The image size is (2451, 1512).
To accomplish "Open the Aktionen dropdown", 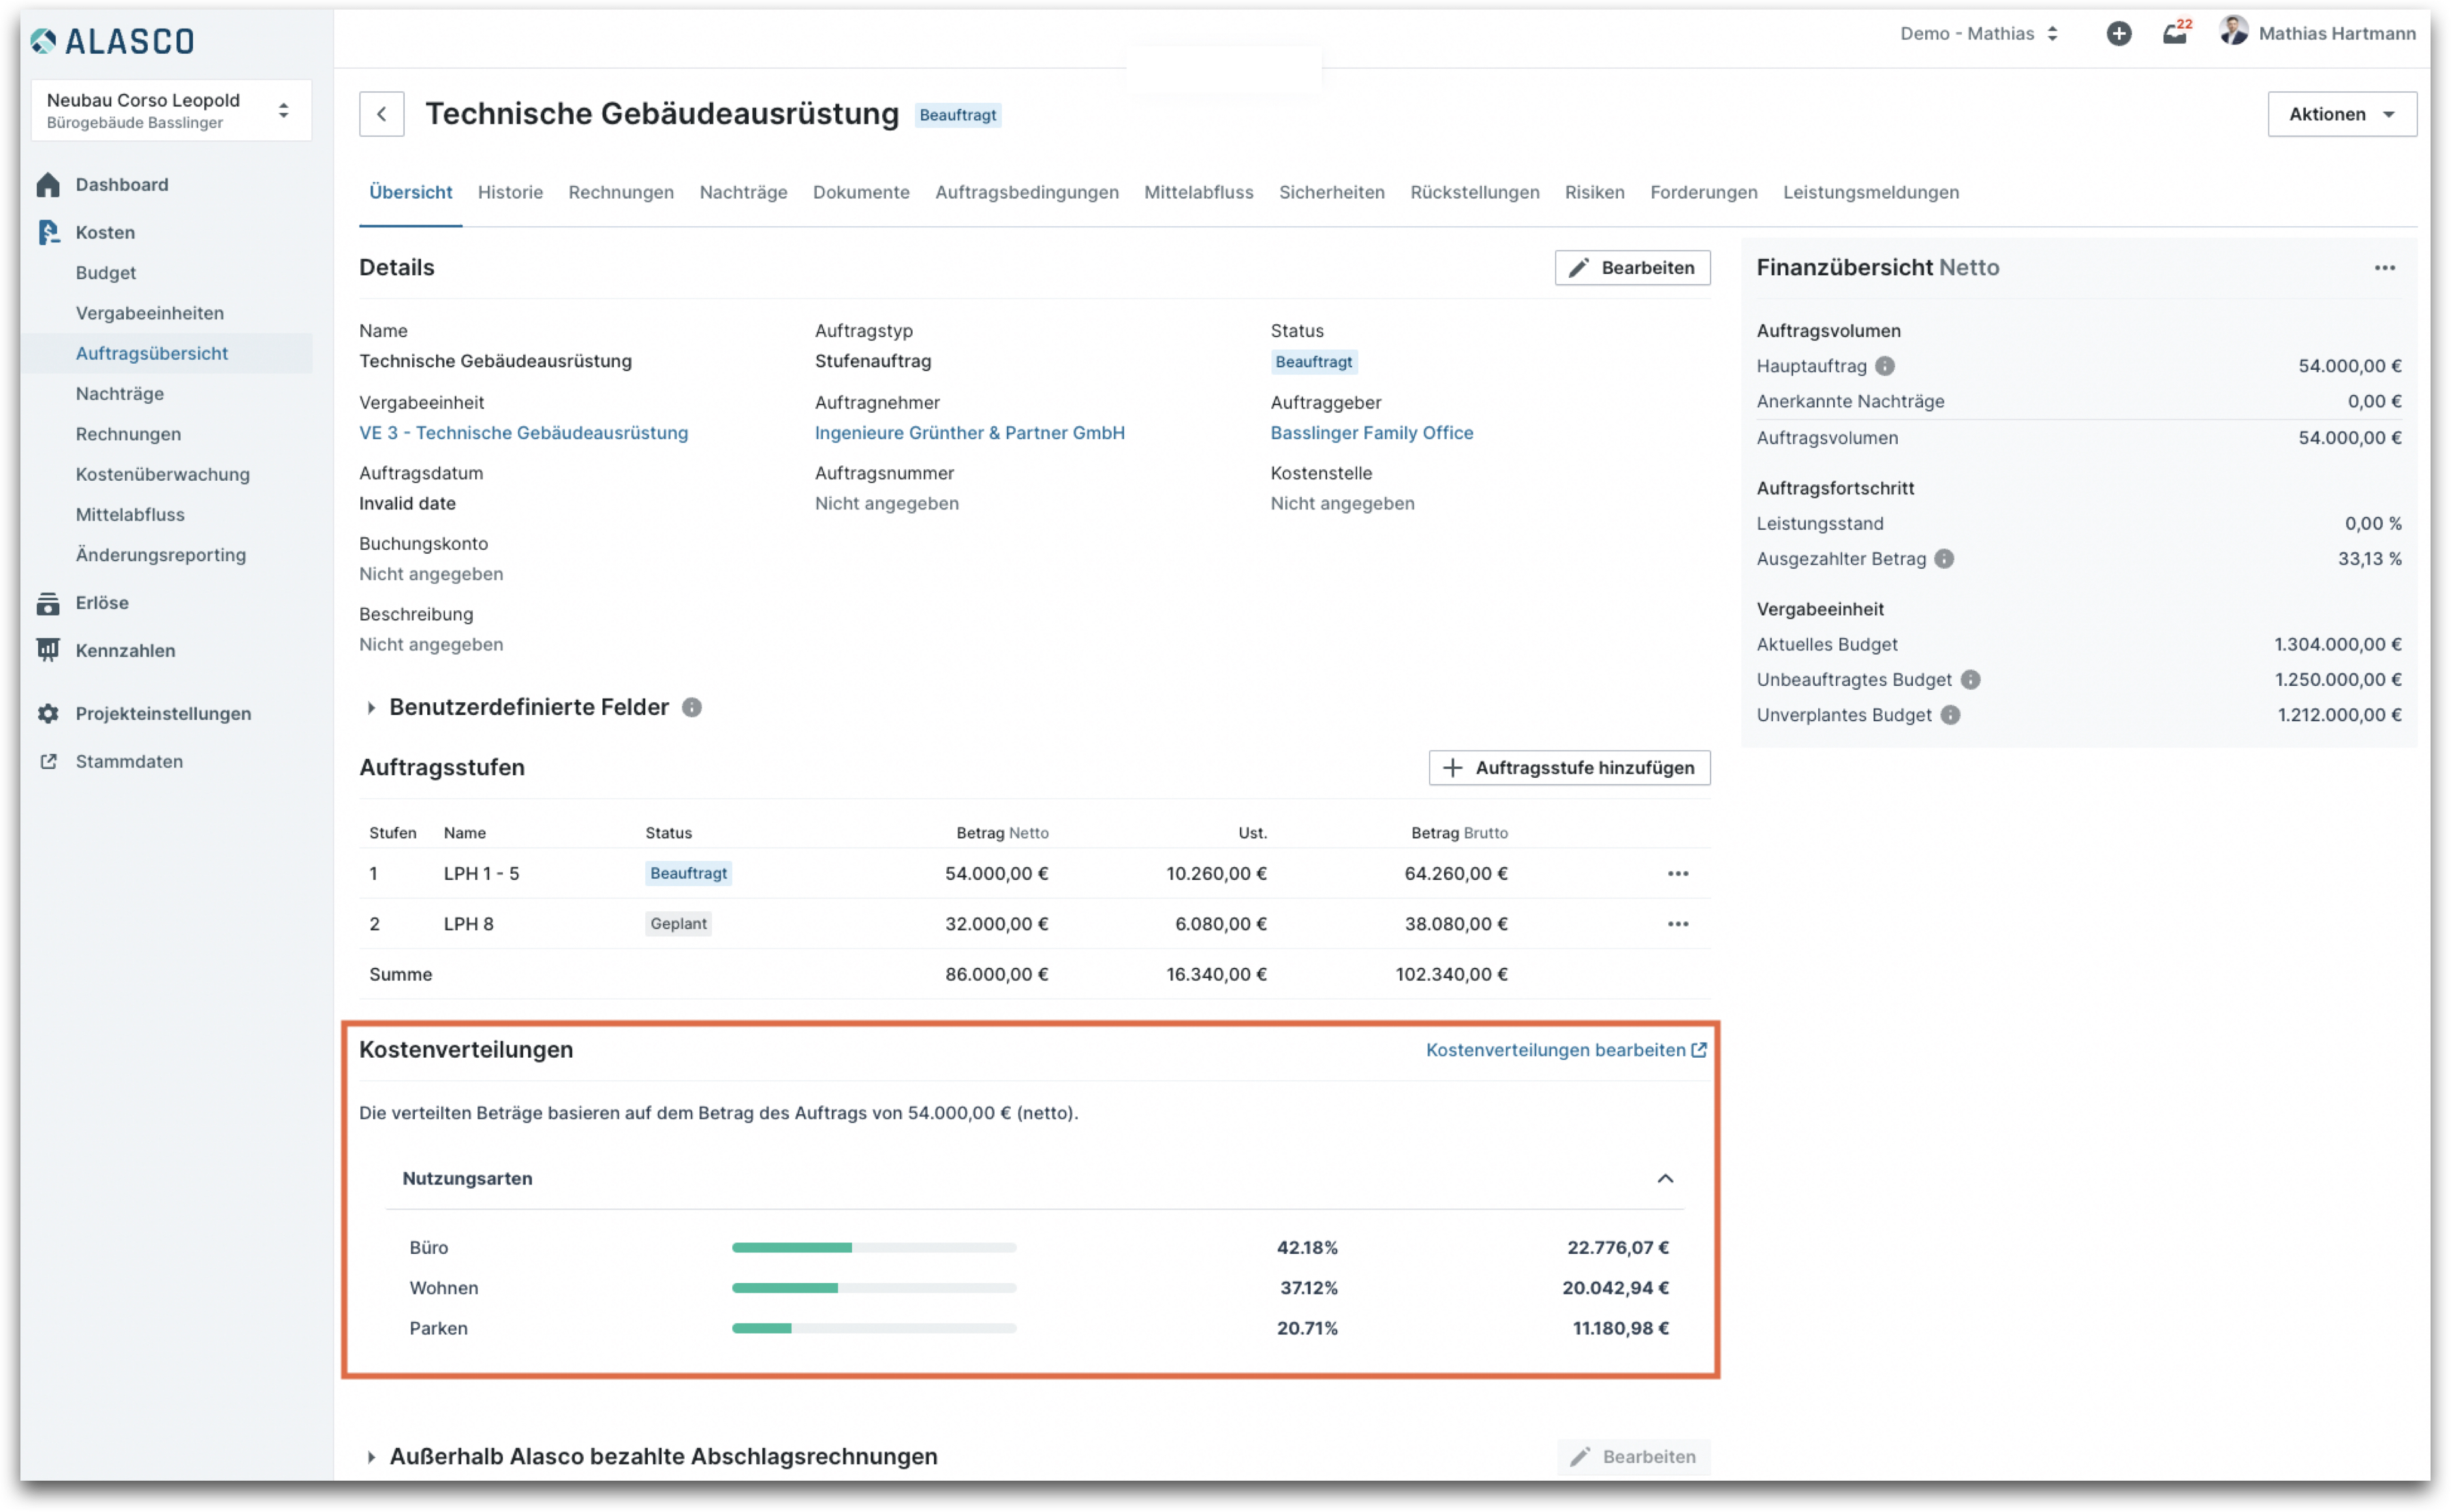I will pos(2341,114).
